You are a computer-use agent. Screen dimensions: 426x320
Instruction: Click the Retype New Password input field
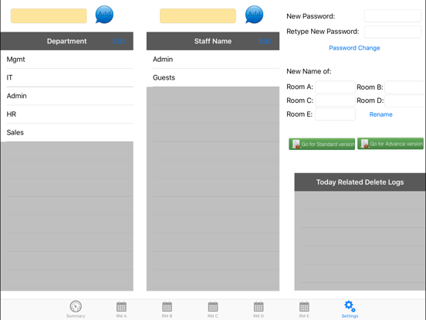click(393, 32)
